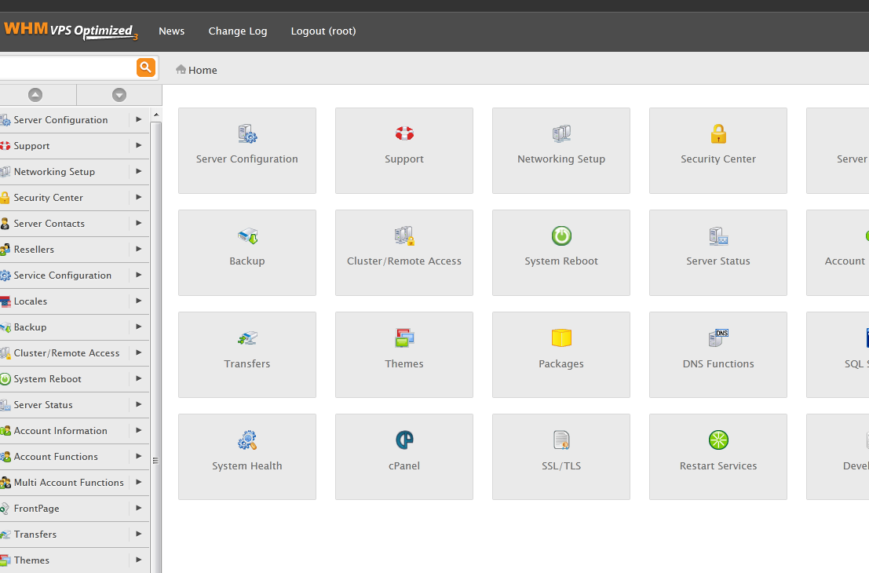This screenshot has width=869, height=573.
Task: Click the sidebar Locales flag icon
Action: [x=5, y=301]
